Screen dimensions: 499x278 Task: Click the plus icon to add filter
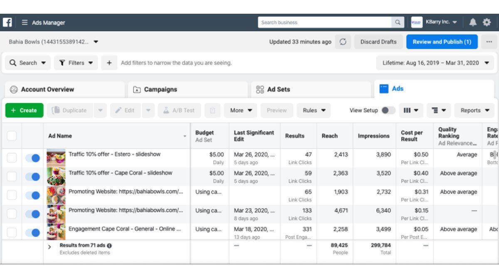tap(109, 63)
